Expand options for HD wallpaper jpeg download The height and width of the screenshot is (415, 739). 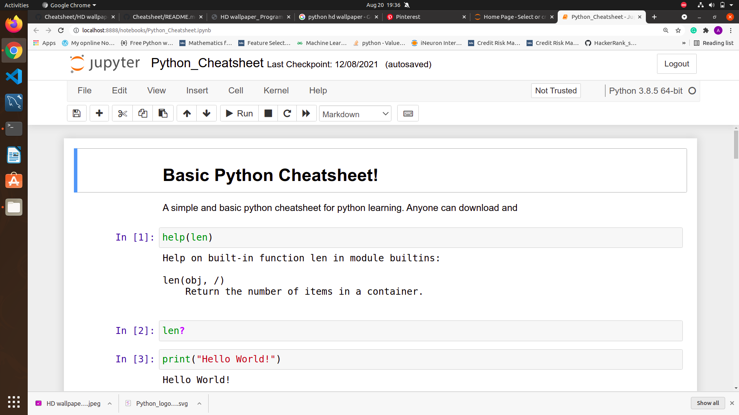pyautogui.click(x=110, y=403)
